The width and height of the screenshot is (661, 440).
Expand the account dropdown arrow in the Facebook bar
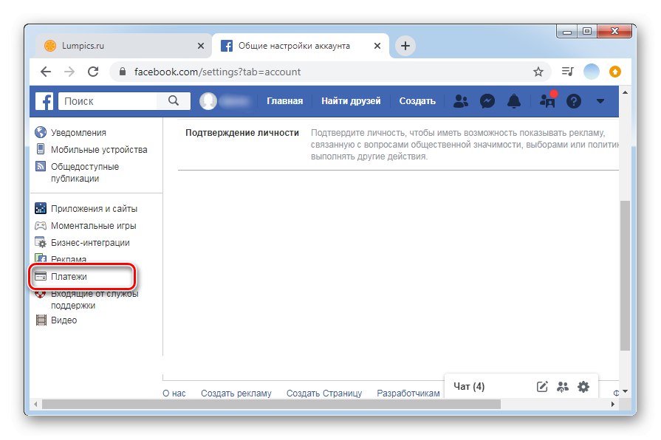(600, 101)
